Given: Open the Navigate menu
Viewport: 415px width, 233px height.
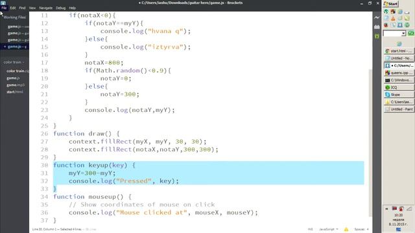Looking at the screenshot, I should (46, 8).
